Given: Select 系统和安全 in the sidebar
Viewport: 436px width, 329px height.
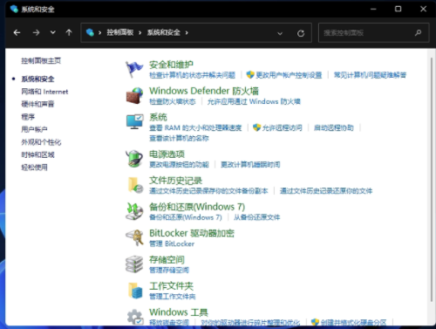Looking at the screenshot, I should coord(37,79).
